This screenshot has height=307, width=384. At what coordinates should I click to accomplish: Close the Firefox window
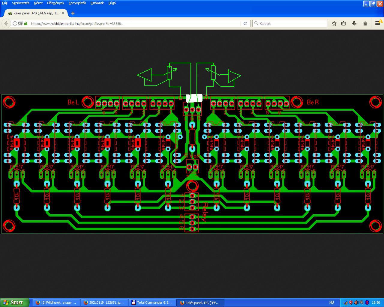click(380, 4)
